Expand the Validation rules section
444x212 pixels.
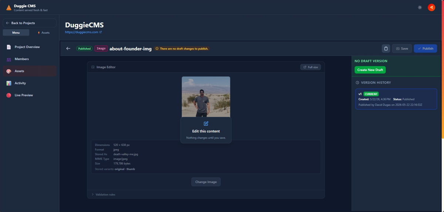pos(206,194)
